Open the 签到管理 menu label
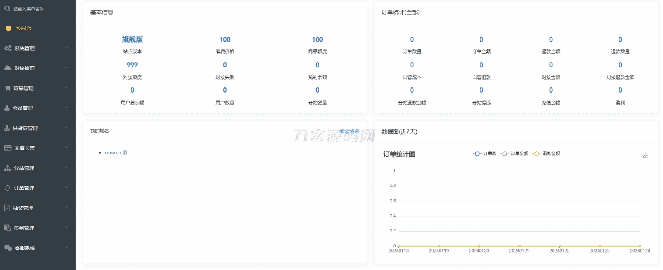Image resolution: width=663 pixels, height=270 pixels. (24, 228)
